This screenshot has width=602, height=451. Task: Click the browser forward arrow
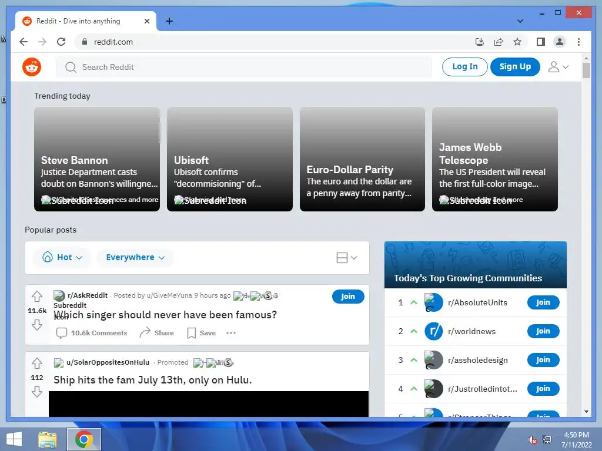coord(42,42)
